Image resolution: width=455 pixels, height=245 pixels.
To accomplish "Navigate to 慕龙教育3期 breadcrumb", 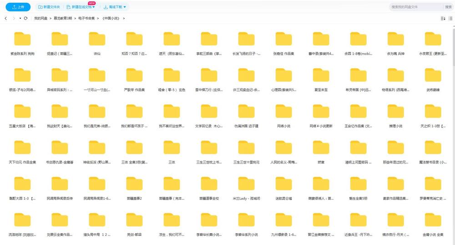I will tap(63, 18).
